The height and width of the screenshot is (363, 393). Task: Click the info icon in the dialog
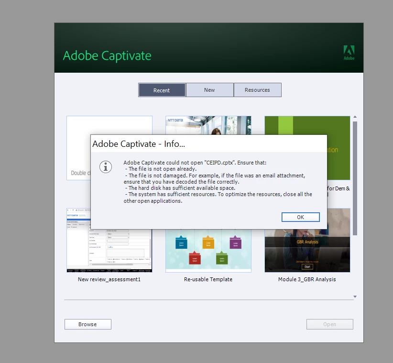(x=106, y=167)
